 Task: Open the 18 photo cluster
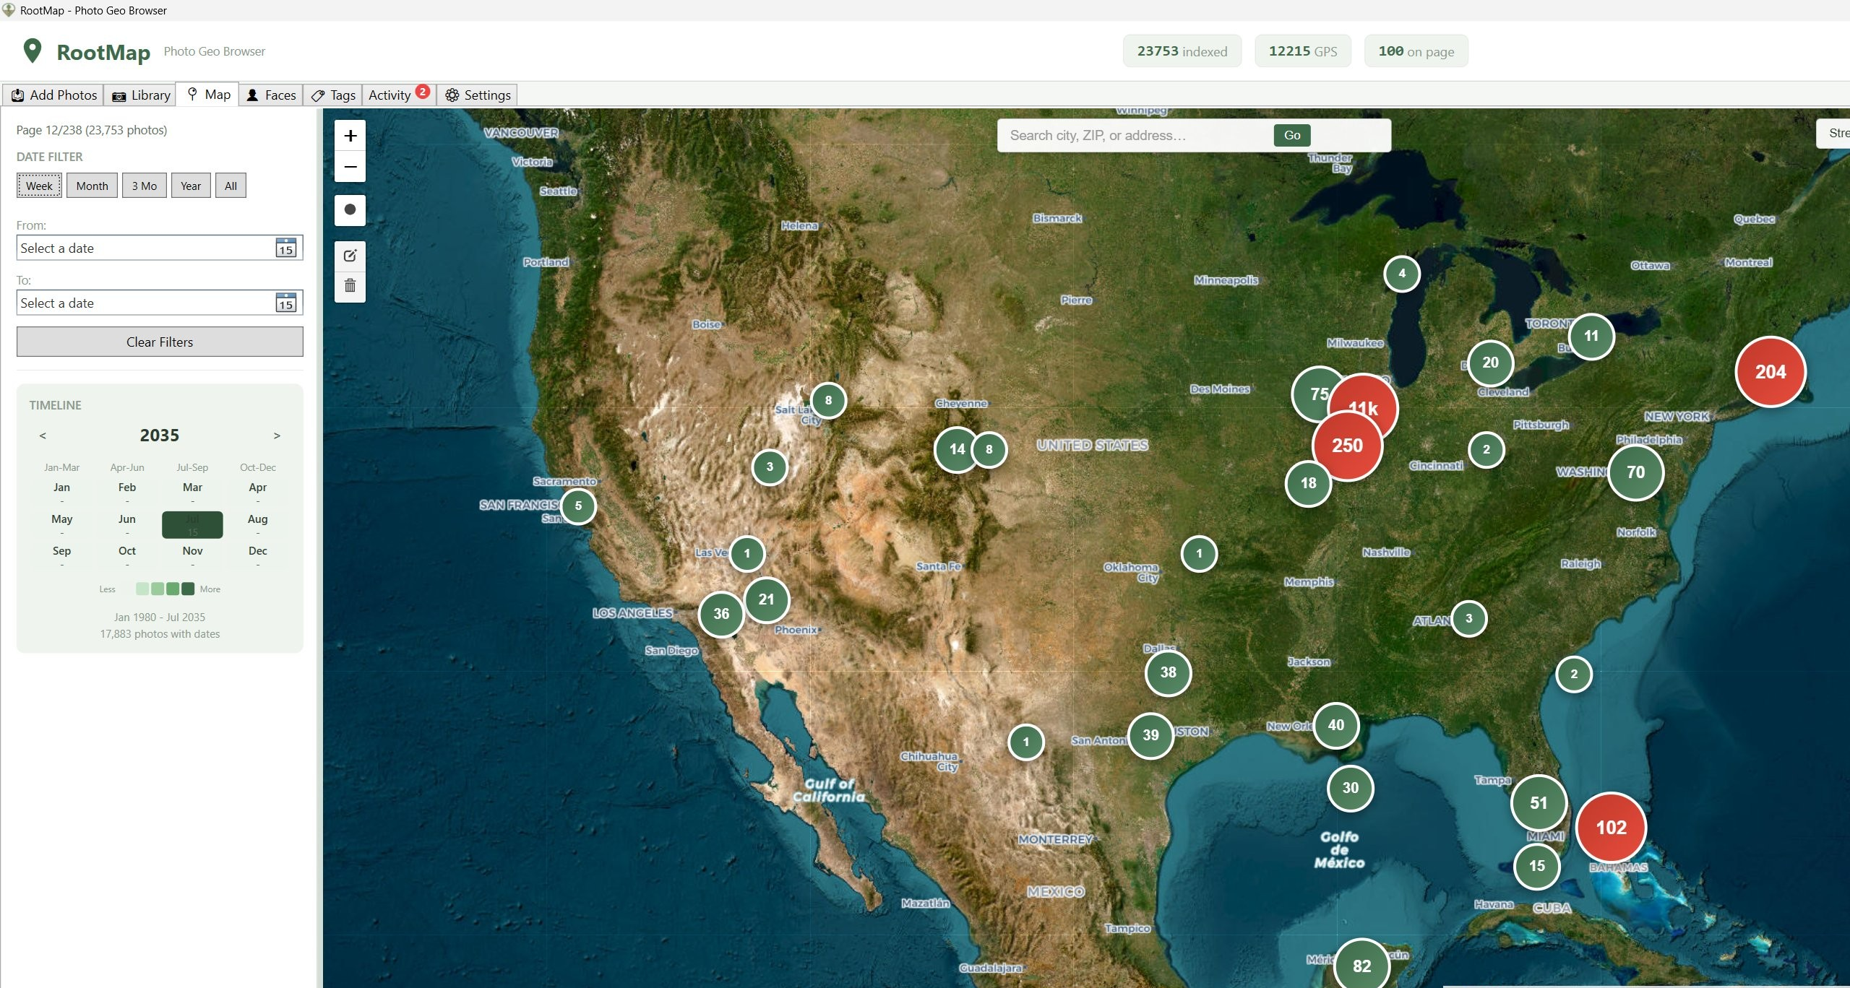(x=1309, y=483)
